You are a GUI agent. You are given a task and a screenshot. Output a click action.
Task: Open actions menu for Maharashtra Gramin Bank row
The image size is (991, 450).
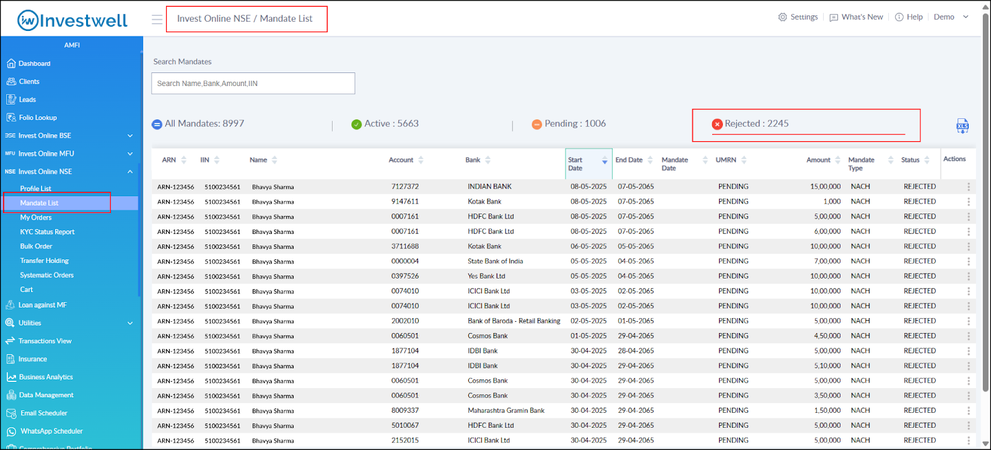click(968, 410)
